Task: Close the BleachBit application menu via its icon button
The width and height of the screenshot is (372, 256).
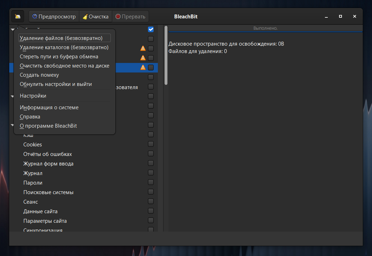Action: 18,17
